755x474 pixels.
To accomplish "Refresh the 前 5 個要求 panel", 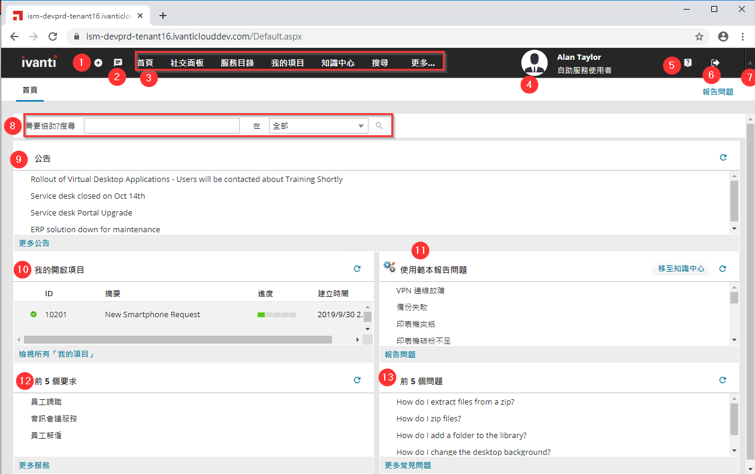I will coord(357,380).
